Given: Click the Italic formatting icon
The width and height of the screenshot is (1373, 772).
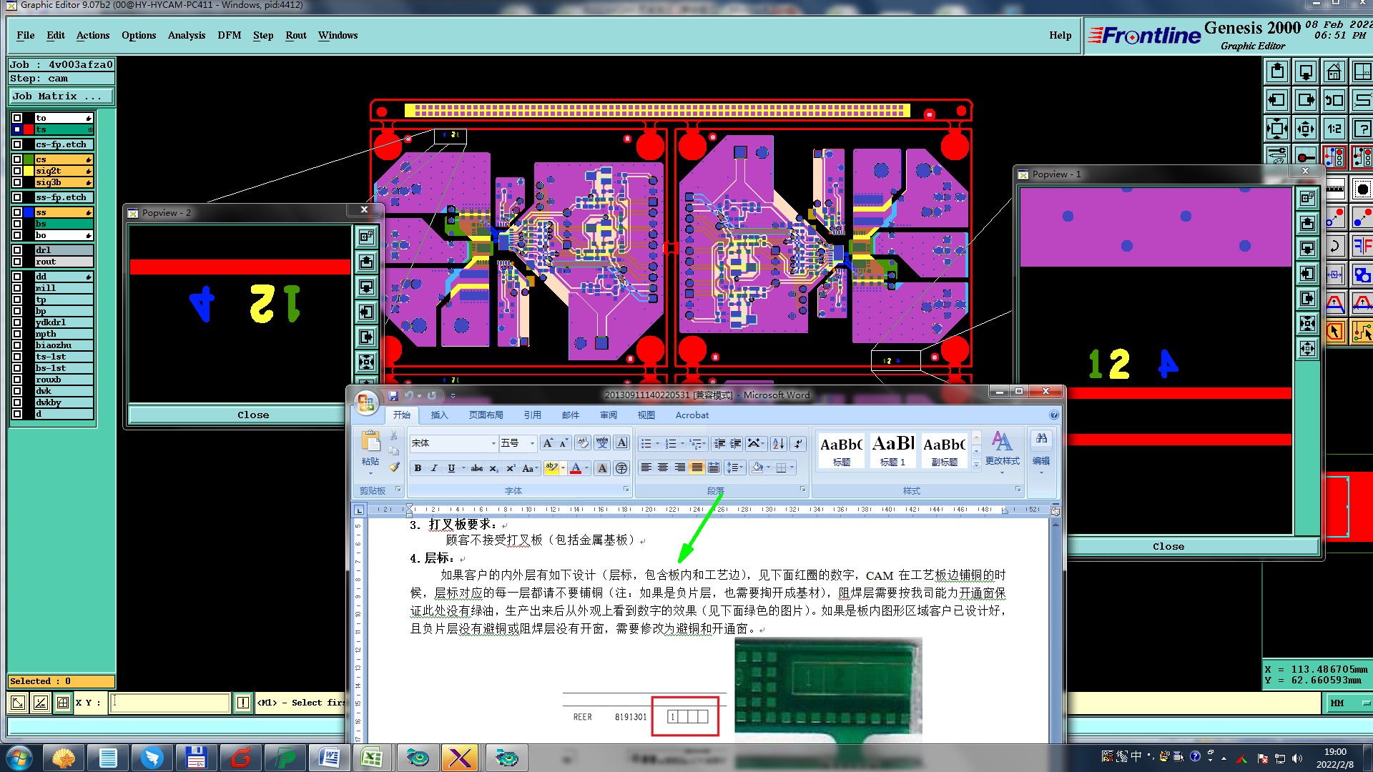Looking at the screenshot, I should [x=434, y=468].
